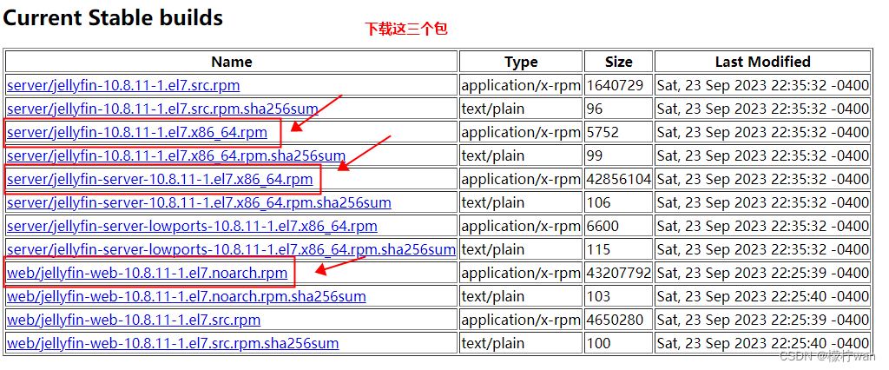Image resolution: width=889 pixels, height=370 pixels.
Task: Open web/jellyfin-web-10.8.11-1.el7.src.rpm link
Action: tap(134, 320)
